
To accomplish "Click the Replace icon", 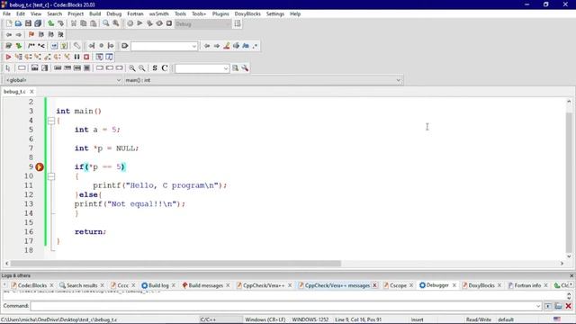I will pyautogui.click(x=116, y=23).
